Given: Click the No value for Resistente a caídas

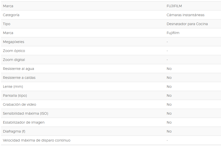Looking at the screenshot, I should point(169,78).
